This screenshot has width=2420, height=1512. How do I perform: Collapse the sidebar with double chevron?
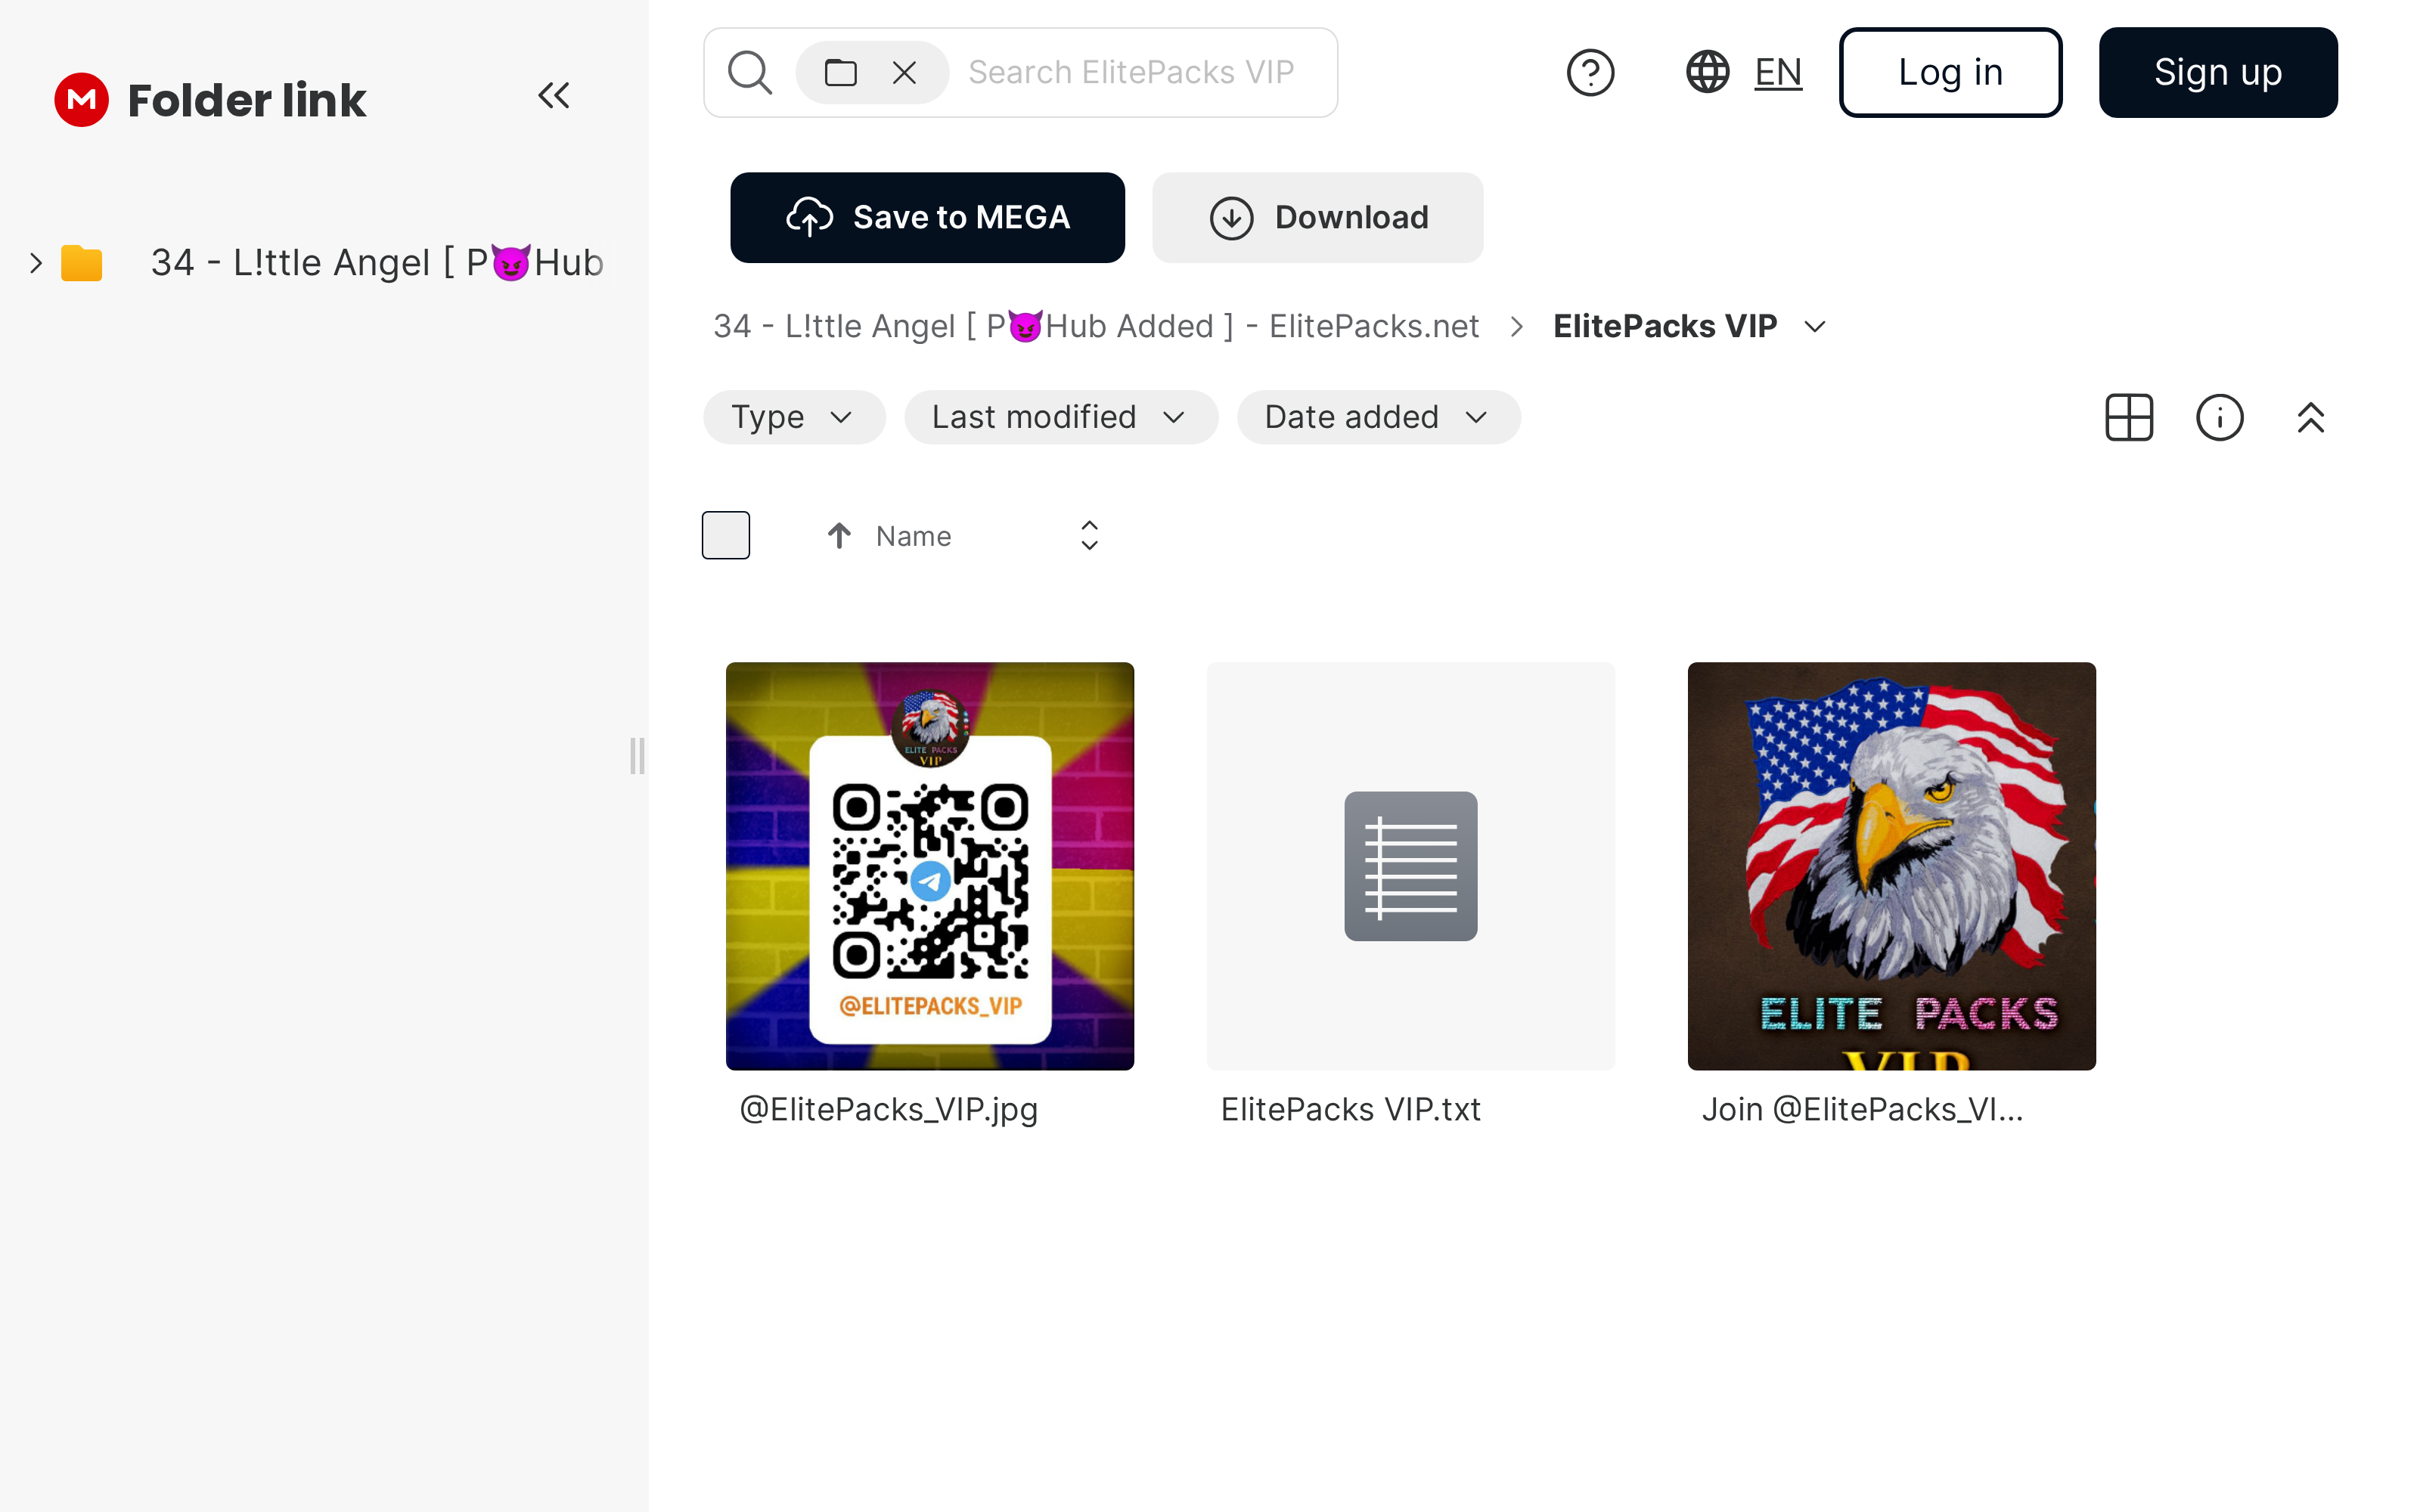(x=553, y=96)
